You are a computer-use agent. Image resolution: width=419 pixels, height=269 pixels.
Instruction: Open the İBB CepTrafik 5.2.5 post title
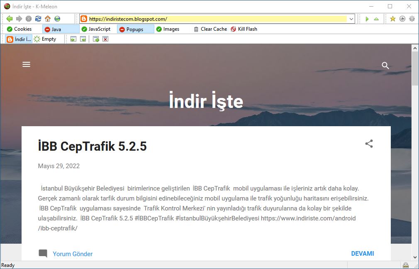coord(92,146)
